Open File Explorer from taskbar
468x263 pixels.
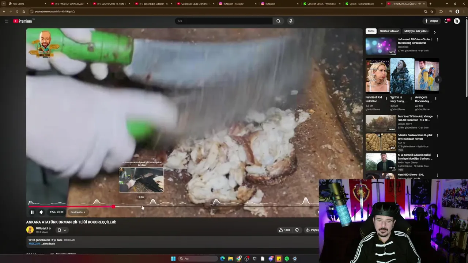pos(230,259)
